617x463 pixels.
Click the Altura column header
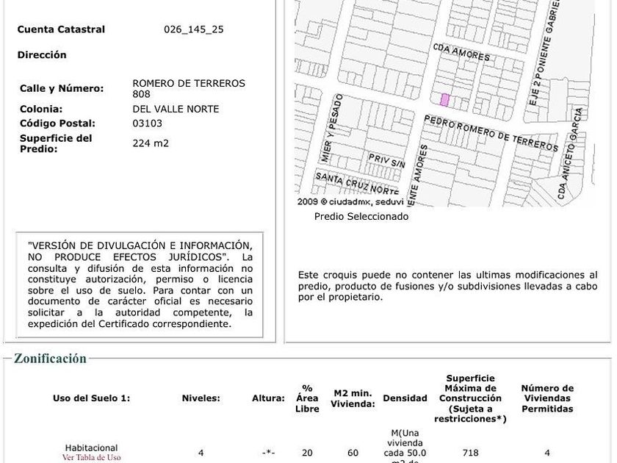tap(268, 398)
